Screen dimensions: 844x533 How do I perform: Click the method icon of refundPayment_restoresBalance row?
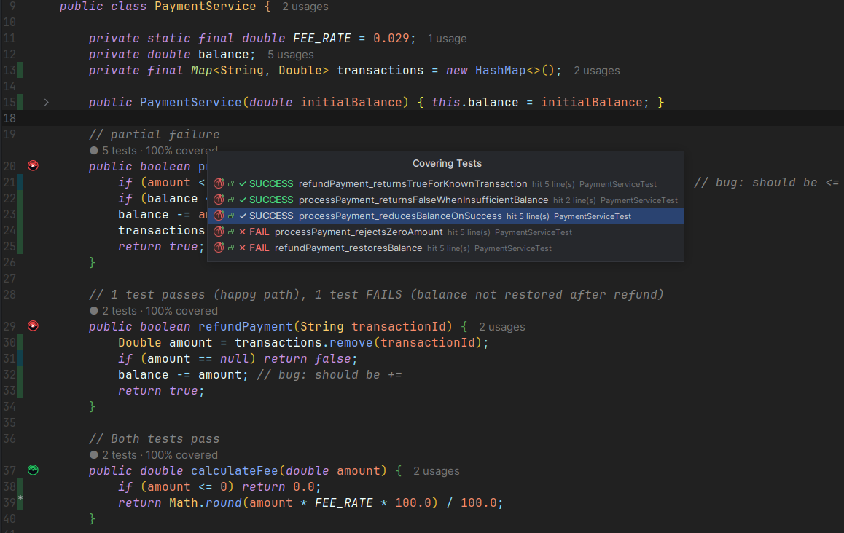point(218,248)
